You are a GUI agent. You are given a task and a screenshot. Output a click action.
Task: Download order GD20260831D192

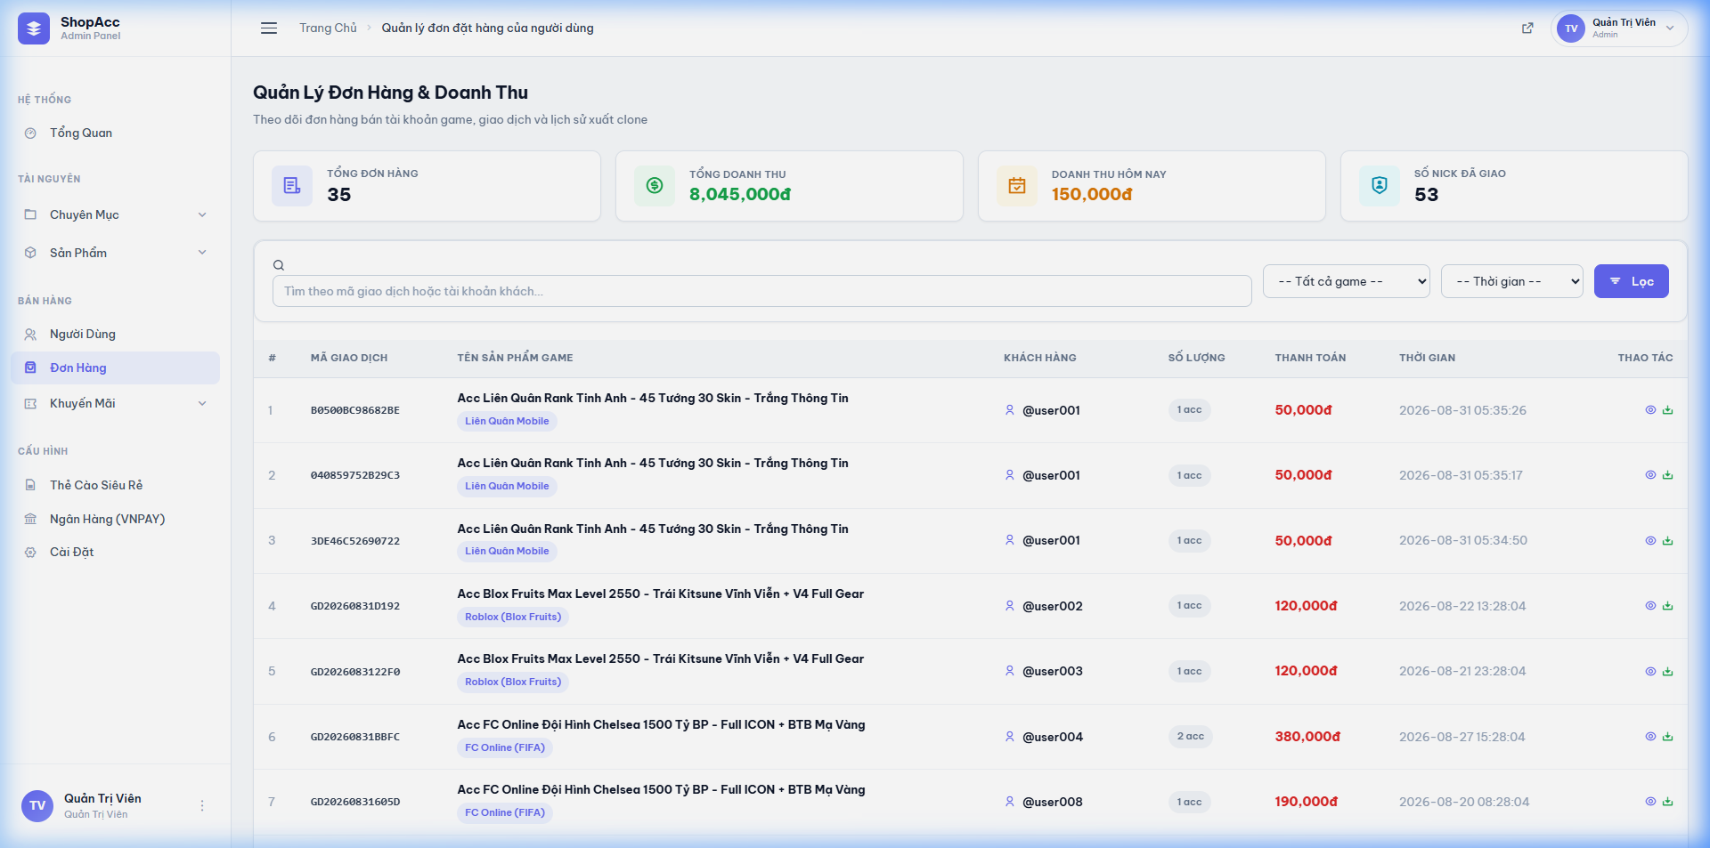point(1668,606)
